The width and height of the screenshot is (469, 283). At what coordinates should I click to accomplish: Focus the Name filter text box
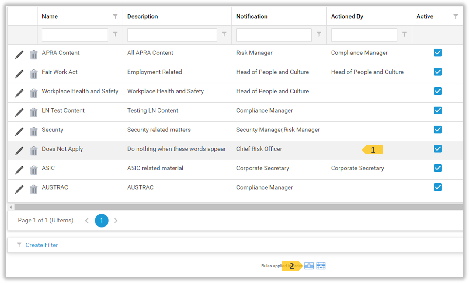pos(75,35)
